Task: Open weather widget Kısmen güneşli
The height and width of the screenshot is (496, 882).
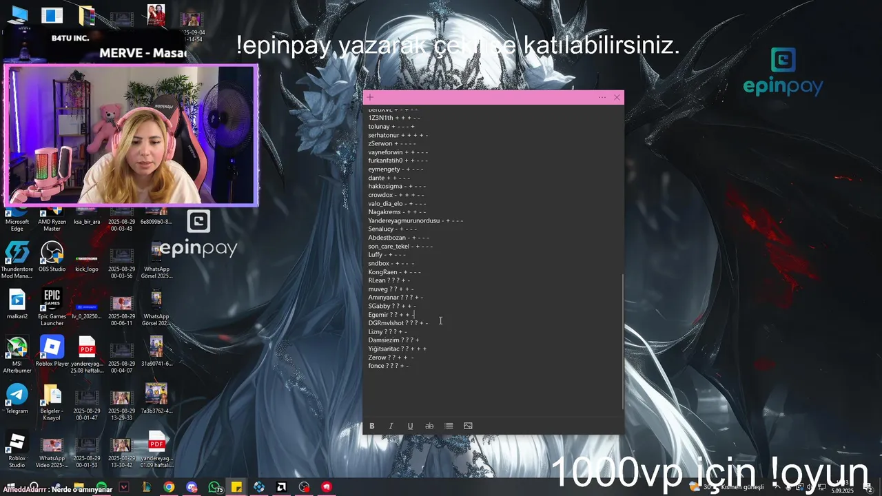Action: [727, 487]
